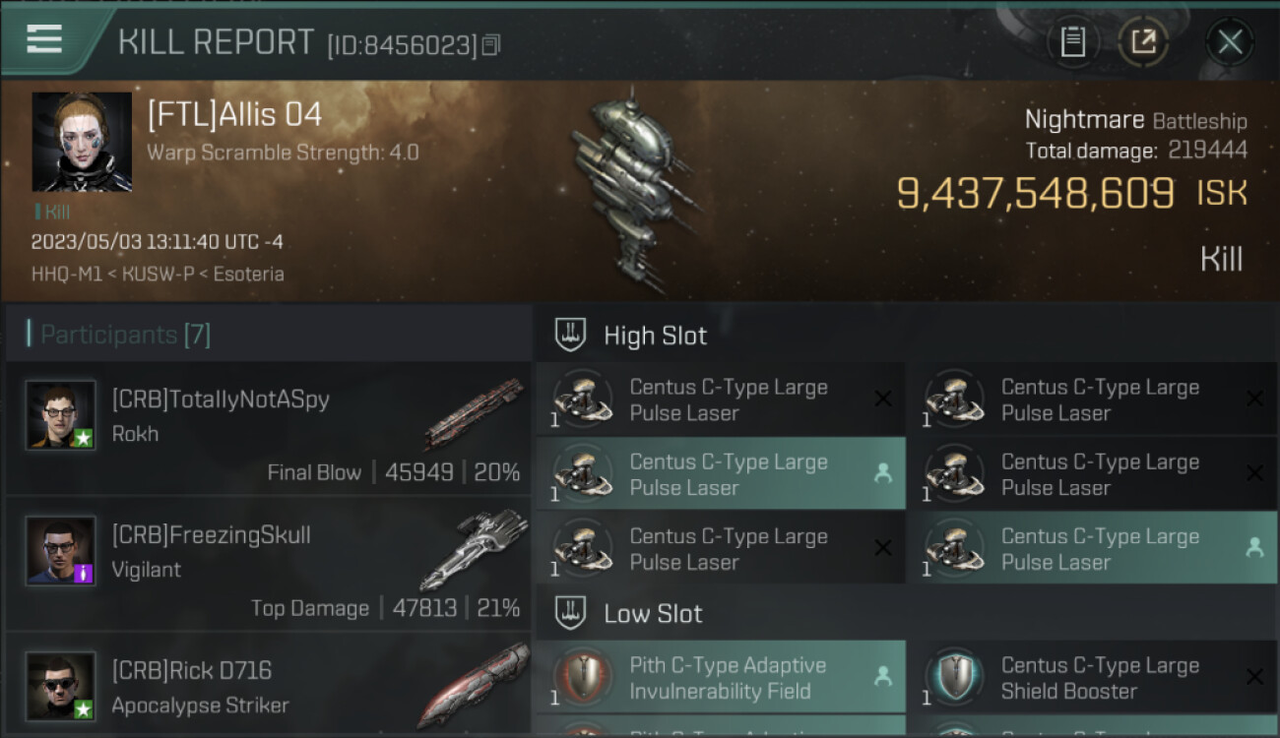View Allis 04 pilot portrait
This screenshot has width=1280, height=738.
[82, 142]
